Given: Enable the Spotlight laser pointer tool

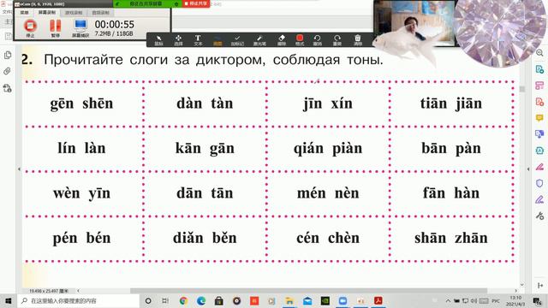Looking at the screenshot, I should (x=259, y=40).
